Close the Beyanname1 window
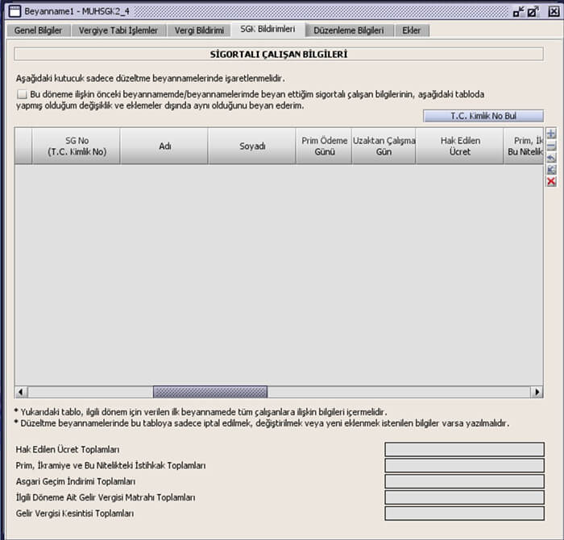The height and width of the screenshot is (540, 564). (x=554, y=11)
